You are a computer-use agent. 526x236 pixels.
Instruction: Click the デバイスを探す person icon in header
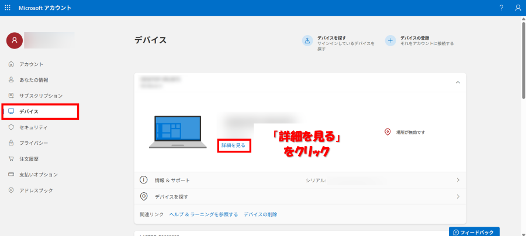(307, 40)
